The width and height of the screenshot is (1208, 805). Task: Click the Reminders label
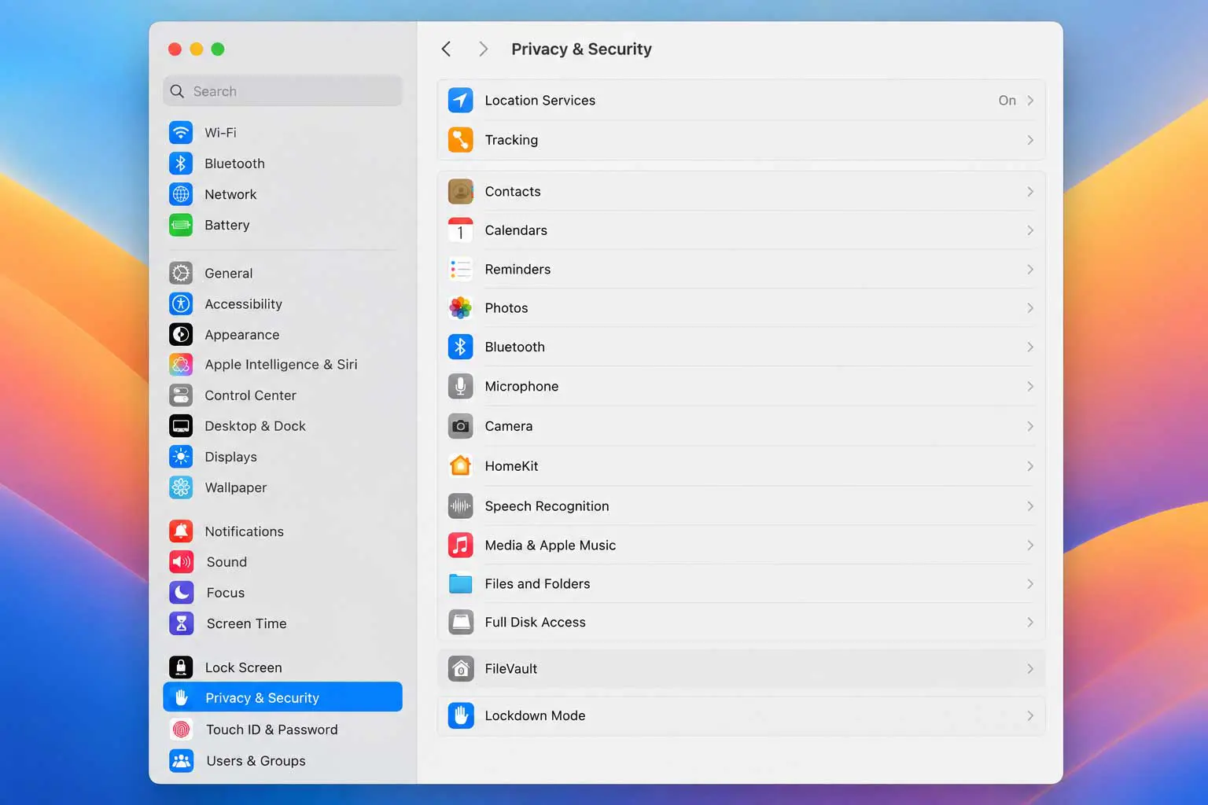517,269
